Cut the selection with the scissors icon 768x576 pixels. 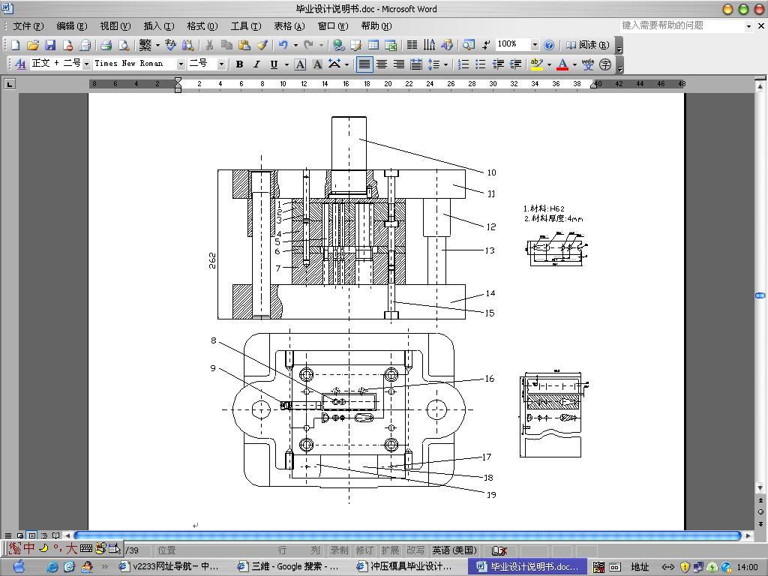pyautogui.click(x=210, y=45)
